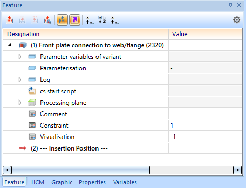Toggle the highlighted purple-arrow icon button
This screenshot has width=246, height=188.
(75, 20)
